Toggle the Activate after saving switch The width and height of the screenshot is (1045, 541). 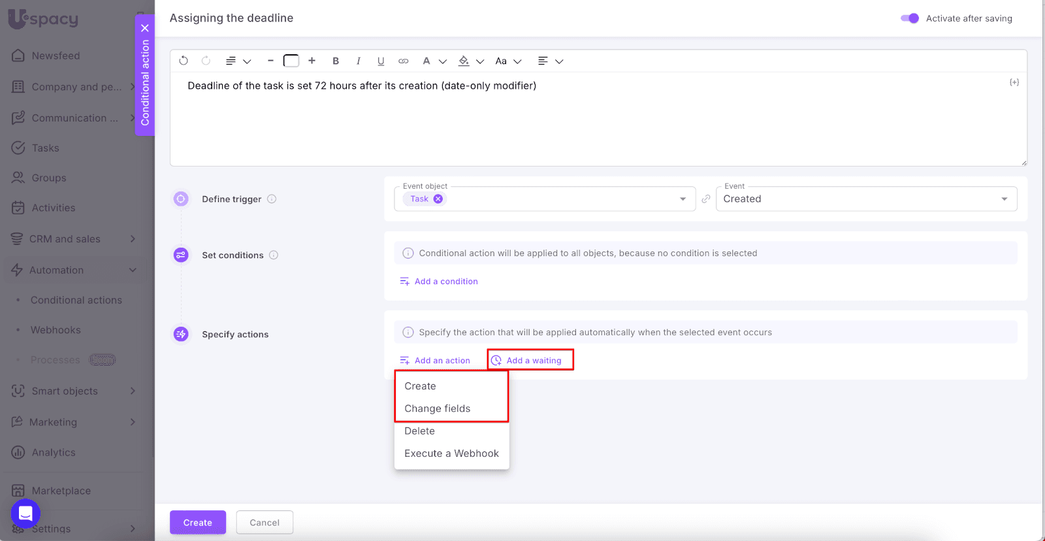(909, 18)
